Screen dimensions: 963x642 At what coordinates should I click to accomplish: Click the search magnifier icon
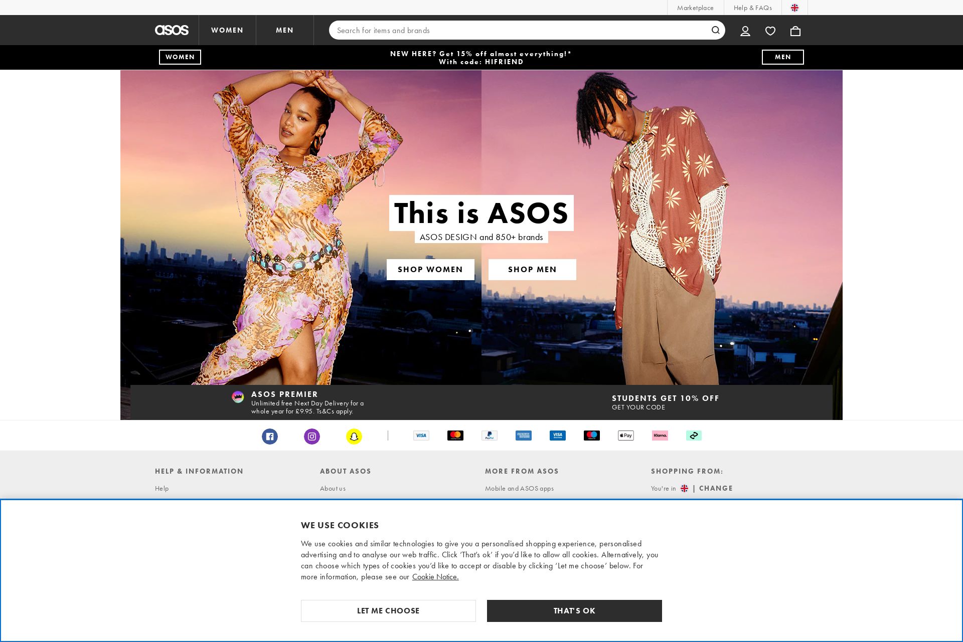tap(716, 30)
